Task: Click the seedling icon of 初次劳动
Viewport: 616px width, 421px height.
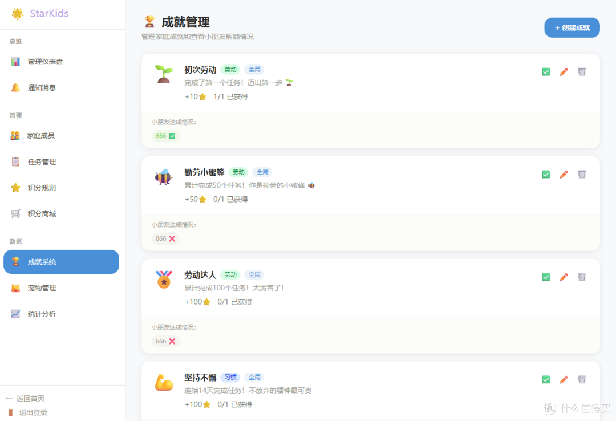Action: (x=164, y=74)
